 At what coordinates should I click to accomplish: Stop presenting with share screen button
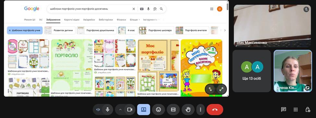[x=144, y=110]
